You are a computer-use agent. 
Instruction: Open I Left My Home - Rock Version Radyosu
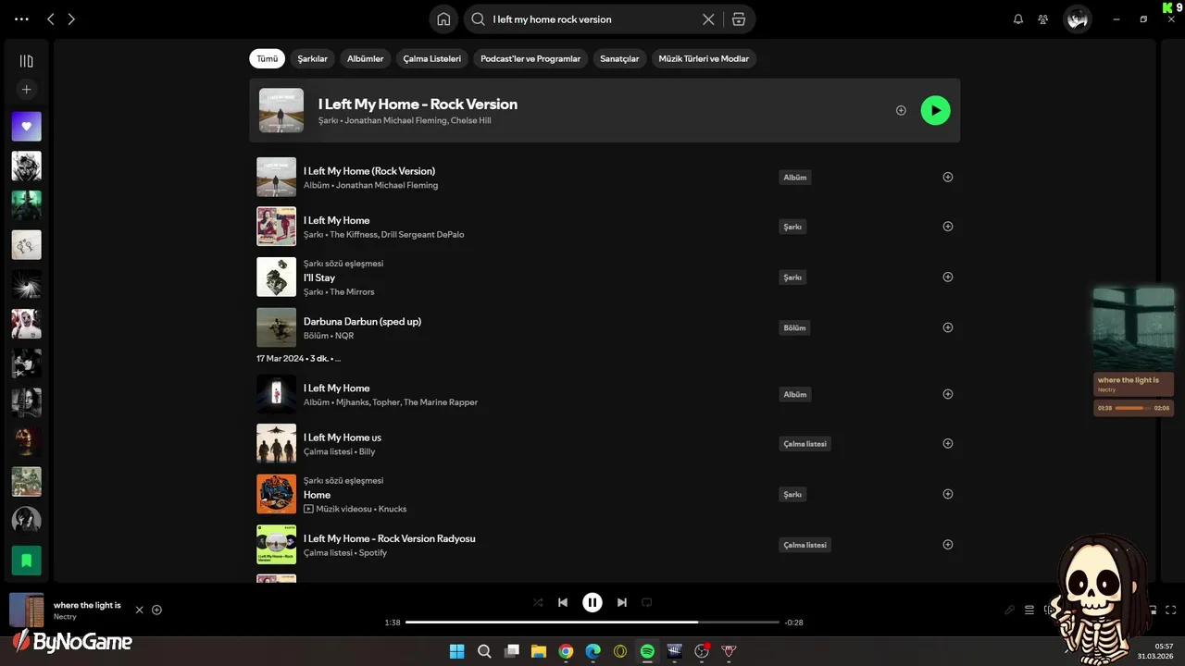click(390, 538)
